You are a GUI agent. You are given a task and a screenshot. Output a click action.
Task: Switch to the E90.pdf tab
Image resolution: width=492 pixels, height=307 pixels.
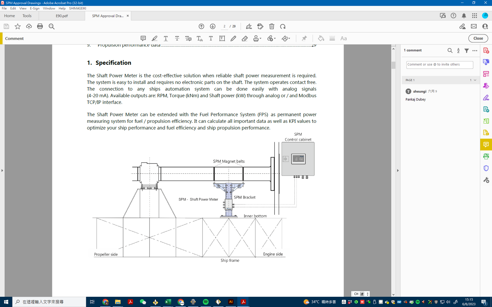62,16
